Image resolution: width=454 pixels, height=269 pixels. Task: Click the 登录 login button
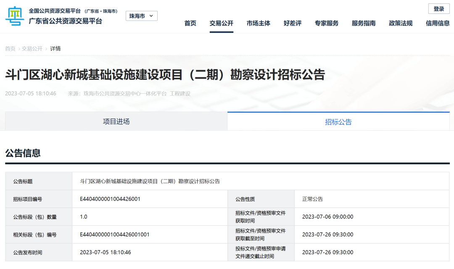coord(438,9)
